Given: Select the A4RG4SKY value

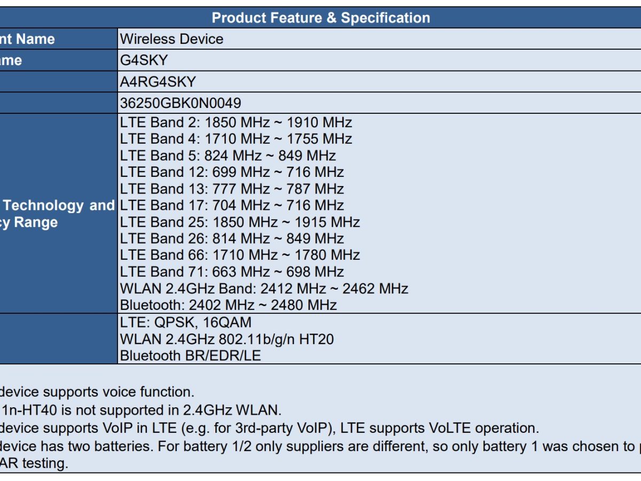Looking at the screenshot, I should click(158, 82).
